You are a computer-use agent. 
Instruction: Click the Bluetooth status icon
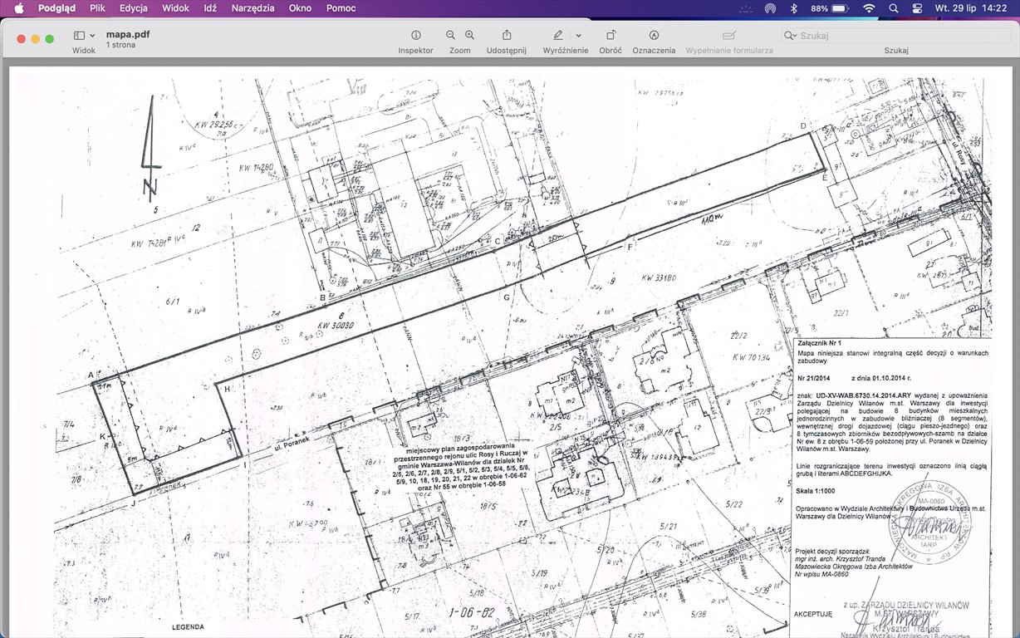point(793,8)
